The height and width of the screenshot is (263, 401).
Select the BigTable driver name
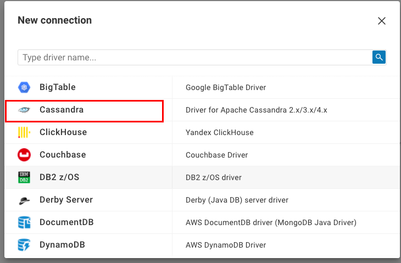[58, 87]
